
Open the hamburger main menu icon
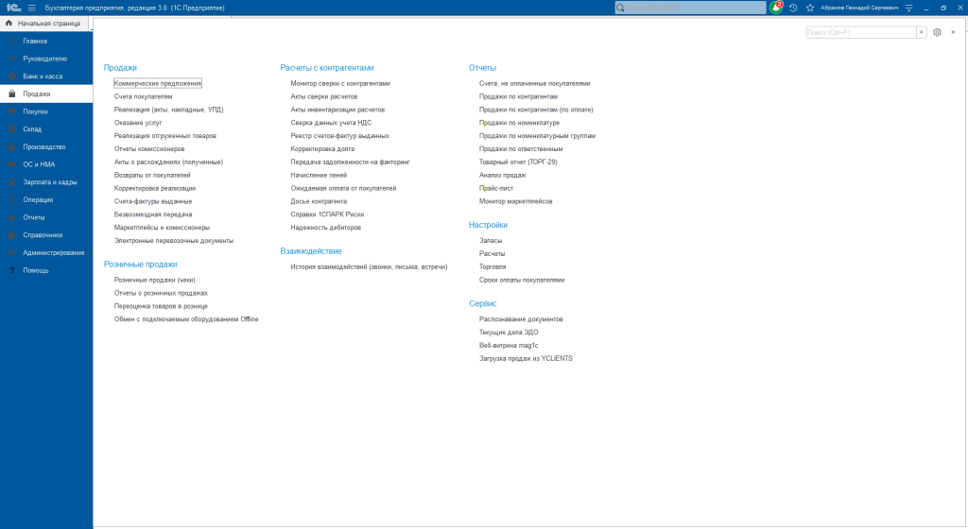tap(31, 8)
